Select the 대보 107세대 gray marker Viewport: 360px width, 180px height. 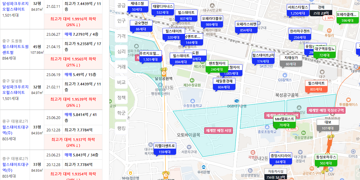point(328,125)
